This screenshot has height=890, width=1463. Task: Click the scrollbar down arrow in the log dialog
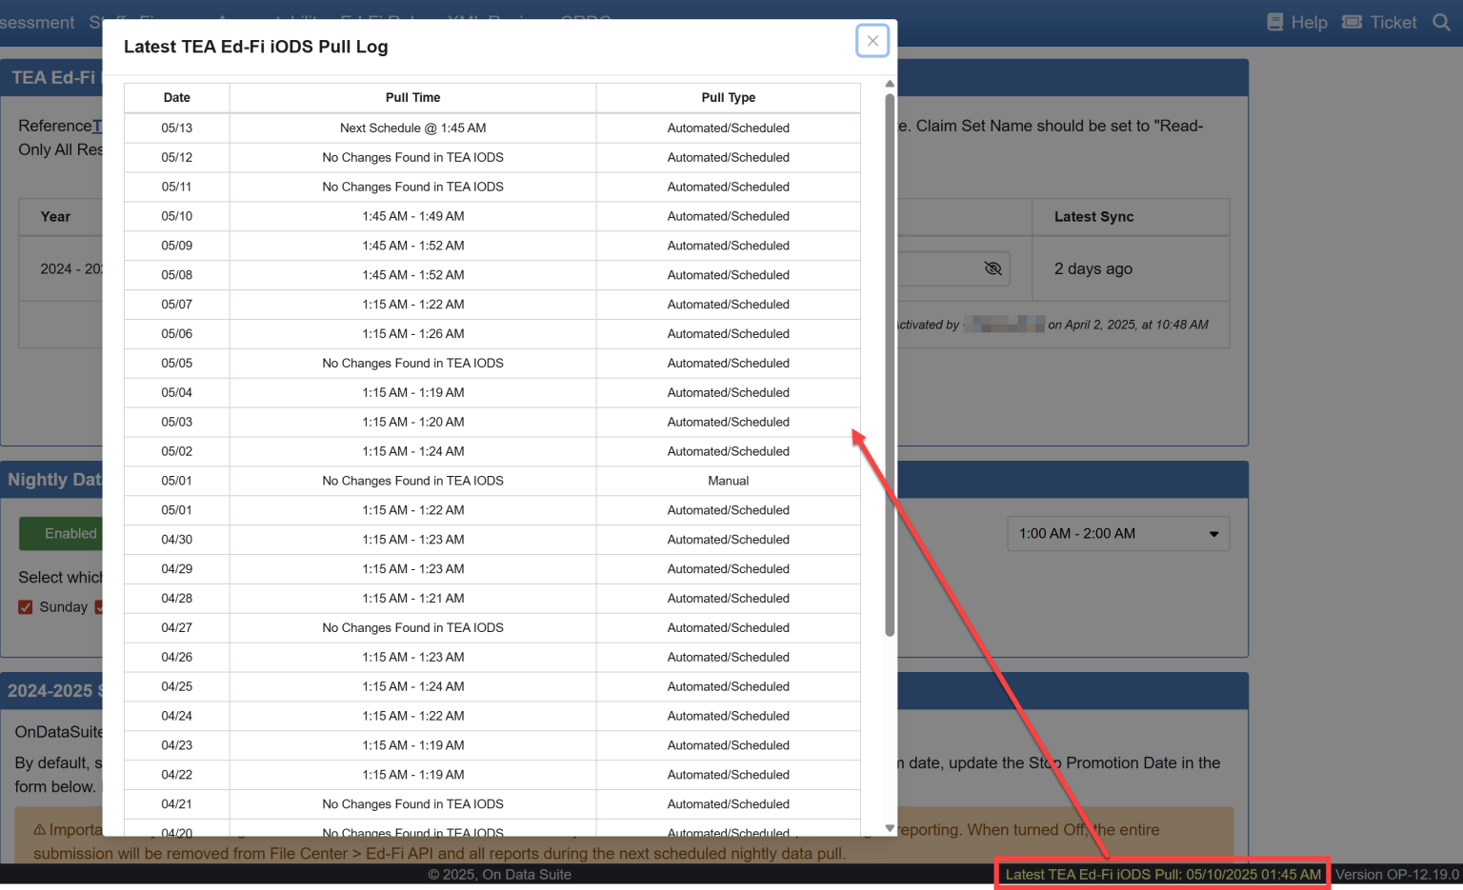pyautogui.click(x=889, y=827)
